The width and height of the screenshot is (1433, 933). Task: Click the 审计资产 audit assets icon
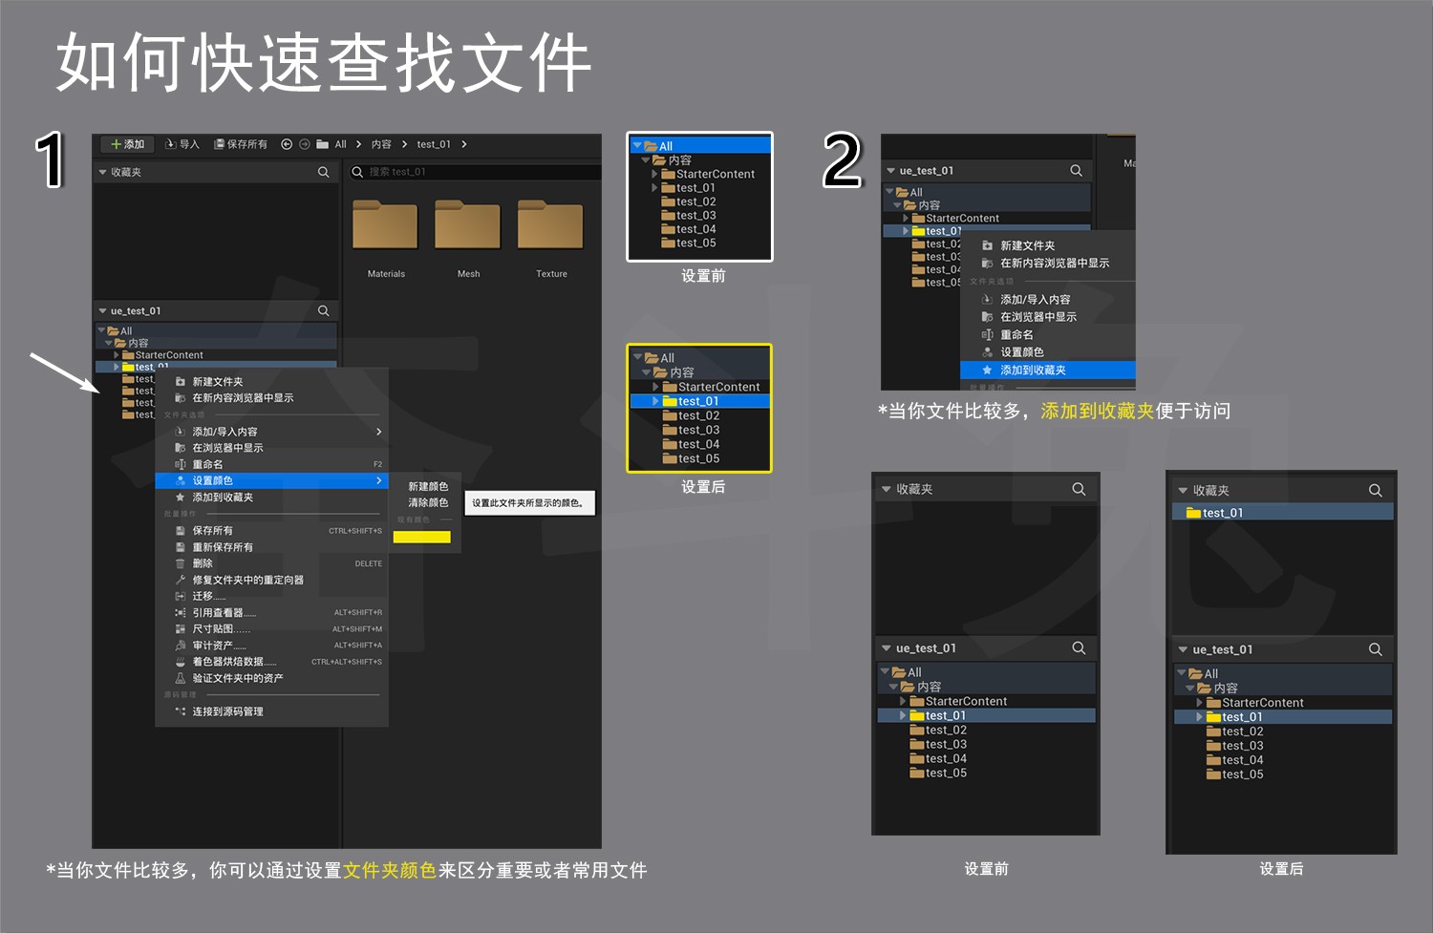point(180,646)
